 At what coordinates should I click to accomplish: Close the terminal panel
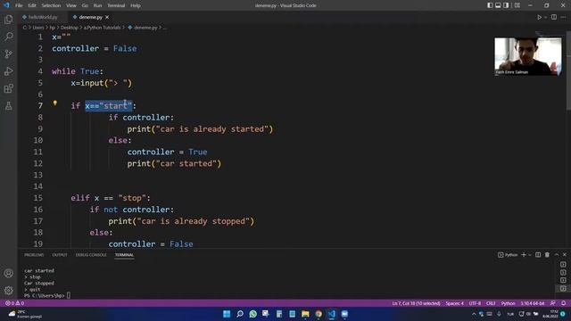tap(565, 255)
